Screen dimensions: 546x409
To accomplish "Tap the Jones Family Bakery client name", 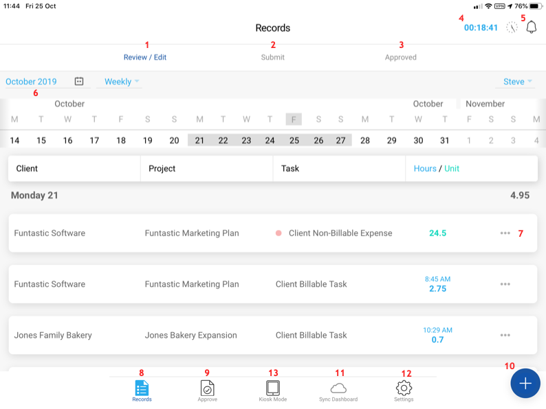I will 53,335.
